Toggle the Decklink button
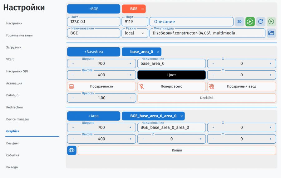281x178 pixels. click(x=207, y=98)
